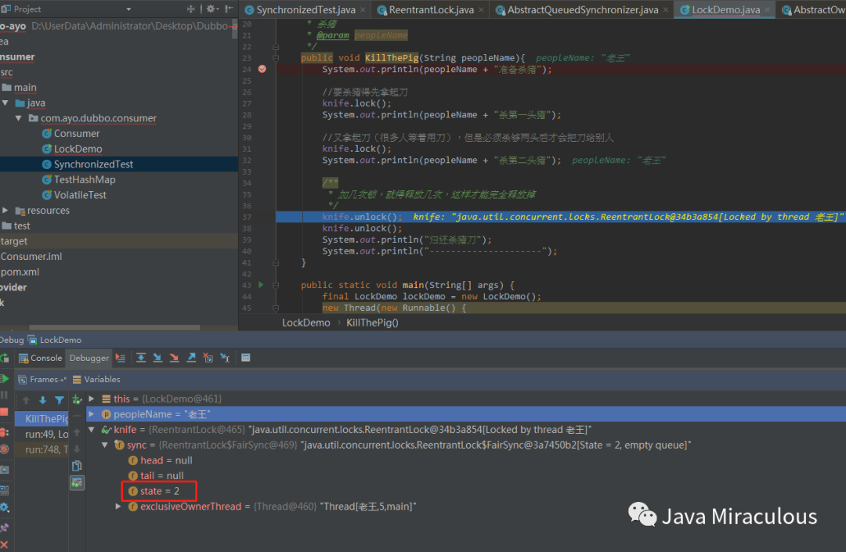This screenshot has height=552, width=846.
Task: Hide the Project tool window
Action: tap(229, 9)
